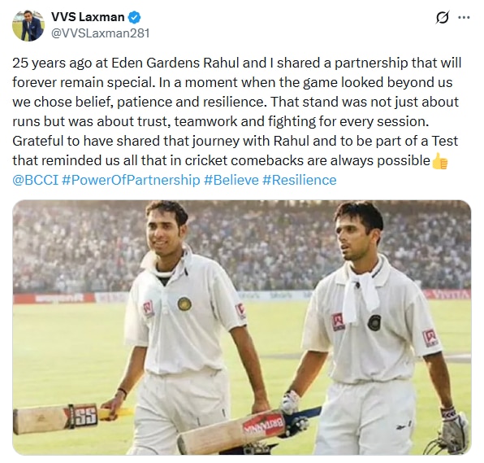Click the thumbs-up emoji in the tweet
The image size is (484, 463).
tap(439, 161)
